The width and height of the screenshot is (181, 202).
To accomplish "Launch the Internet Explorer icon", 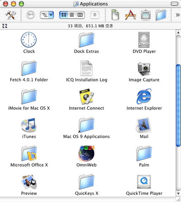I will click(x=144, y=97).
